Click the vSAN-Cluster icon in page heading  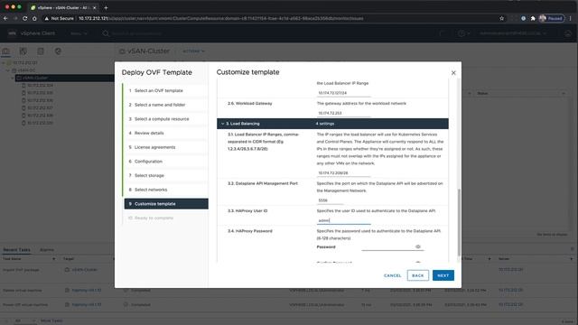click(123, 51)
